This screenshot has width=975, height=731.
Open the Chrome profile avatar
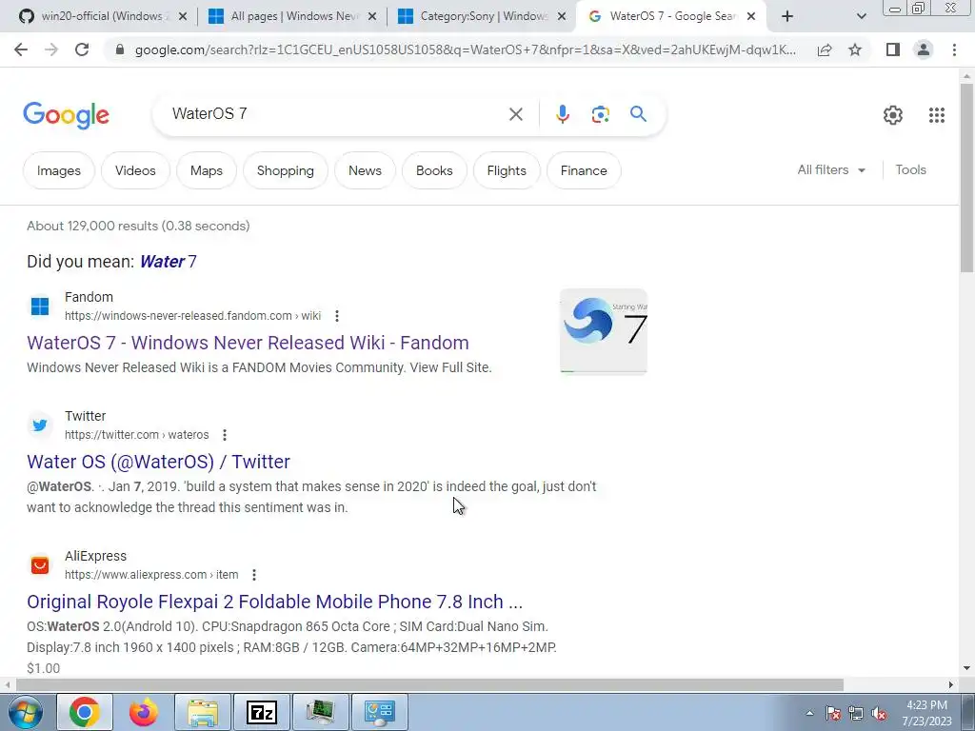924,49
